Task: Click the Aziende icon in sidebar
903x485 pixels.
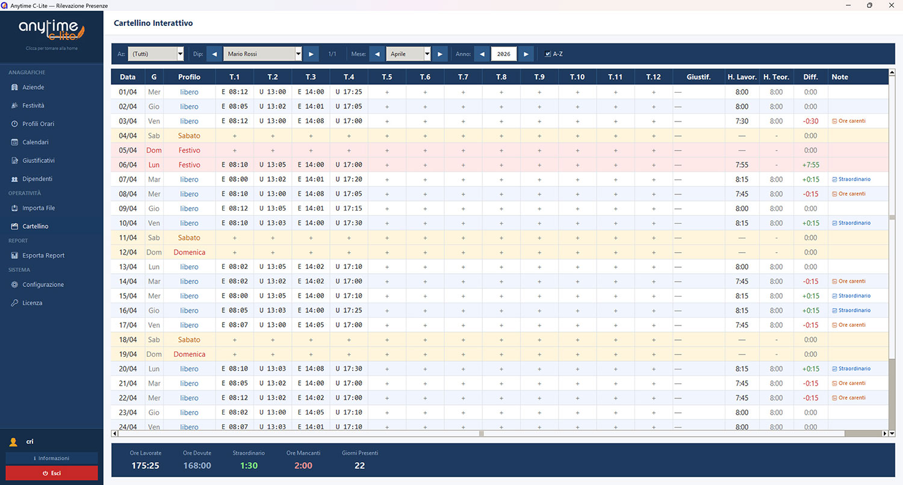Action: (14, 87)
